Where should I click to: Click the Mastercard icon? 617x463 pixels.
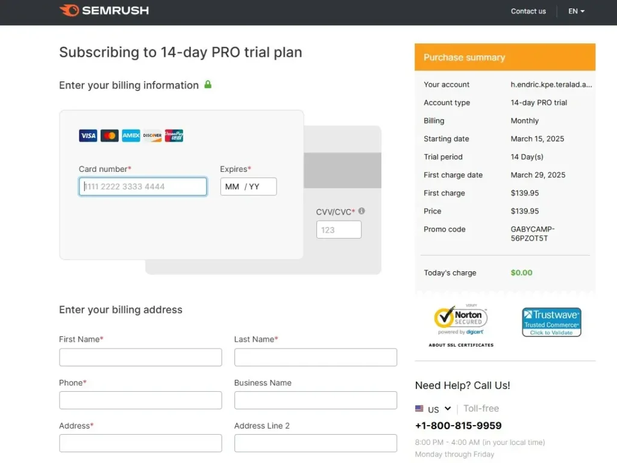110,136
